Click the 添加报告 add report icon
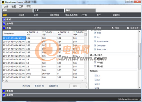Screen dimensions: 142x102 [128, 28]
